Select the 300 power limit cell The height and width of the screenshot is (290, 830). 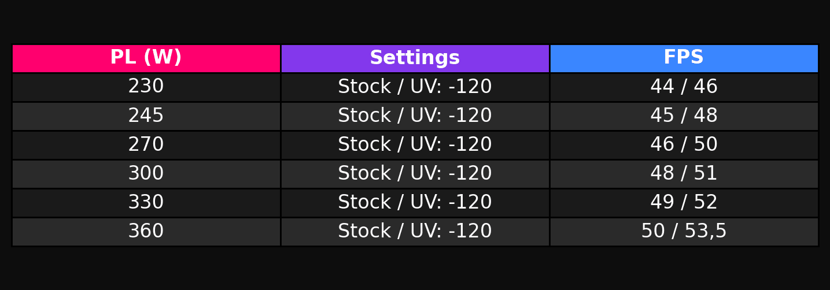[x=146, y=173]
